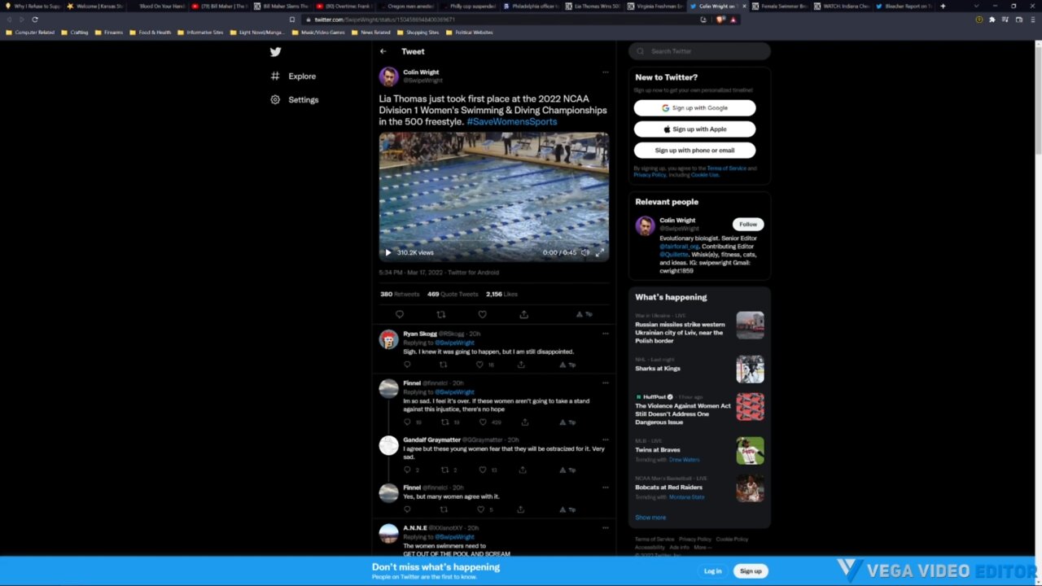The width and height of the screenshot is (1042, 586).
Task: Open the more options on Colin Wright's tweet
Action: pos(605,72)
